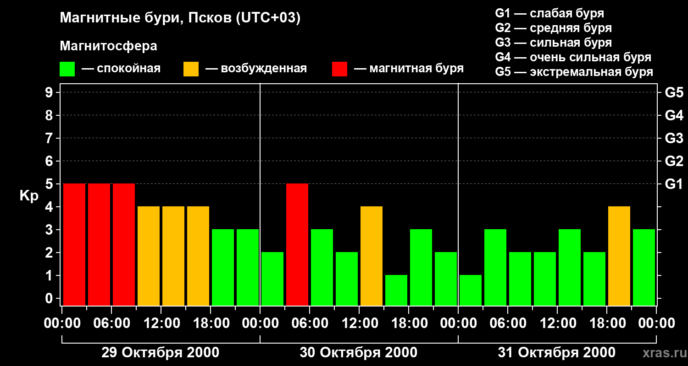Select the orange bar on 31 October
Screen dimensions: 688x366
tap(619, 256)
